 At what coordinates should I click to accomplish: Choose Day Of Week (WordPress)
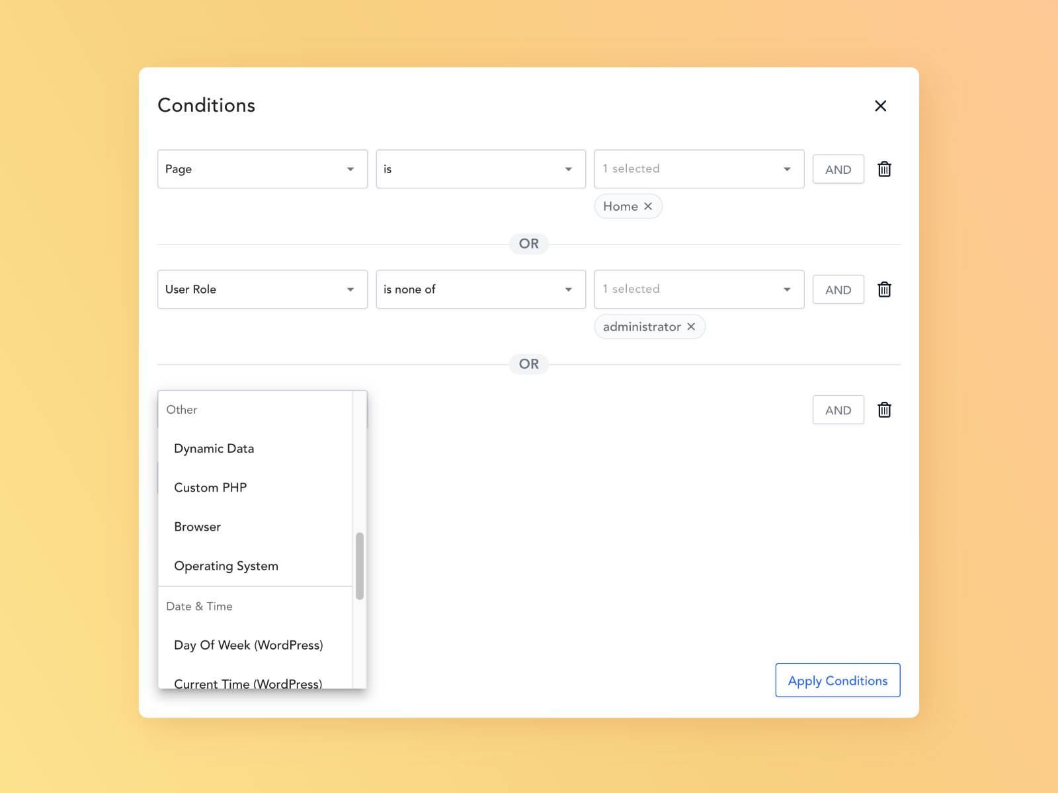point(255,645)
